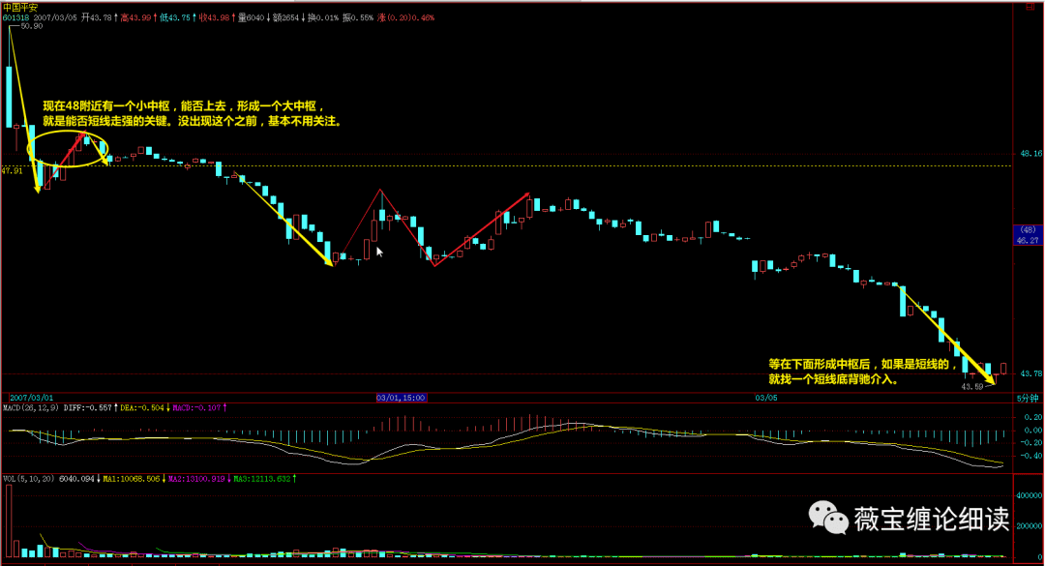Image resolution: width=1045 pixels, height=566 pixels.
Task: Click the volume reading 6040.094
Action: click(x=76, y=479)
